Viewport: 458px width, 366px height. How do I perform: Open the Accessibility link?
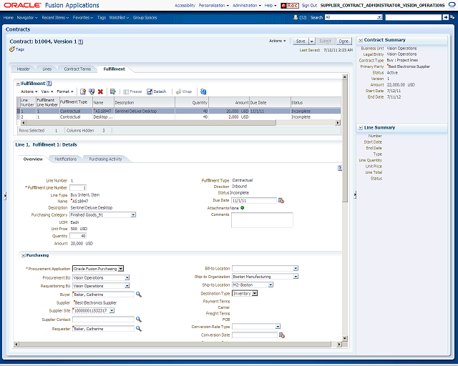click(185, 6)
